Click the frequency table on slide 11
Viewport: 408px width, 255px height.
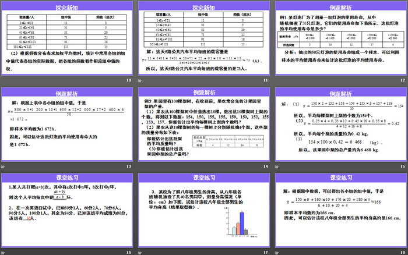coord(203,29)
